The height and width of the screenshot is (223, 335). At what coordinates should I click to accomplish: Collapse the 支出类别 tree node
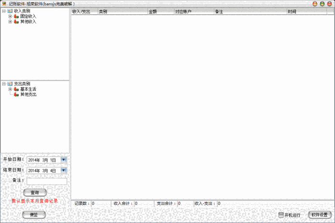4,84
